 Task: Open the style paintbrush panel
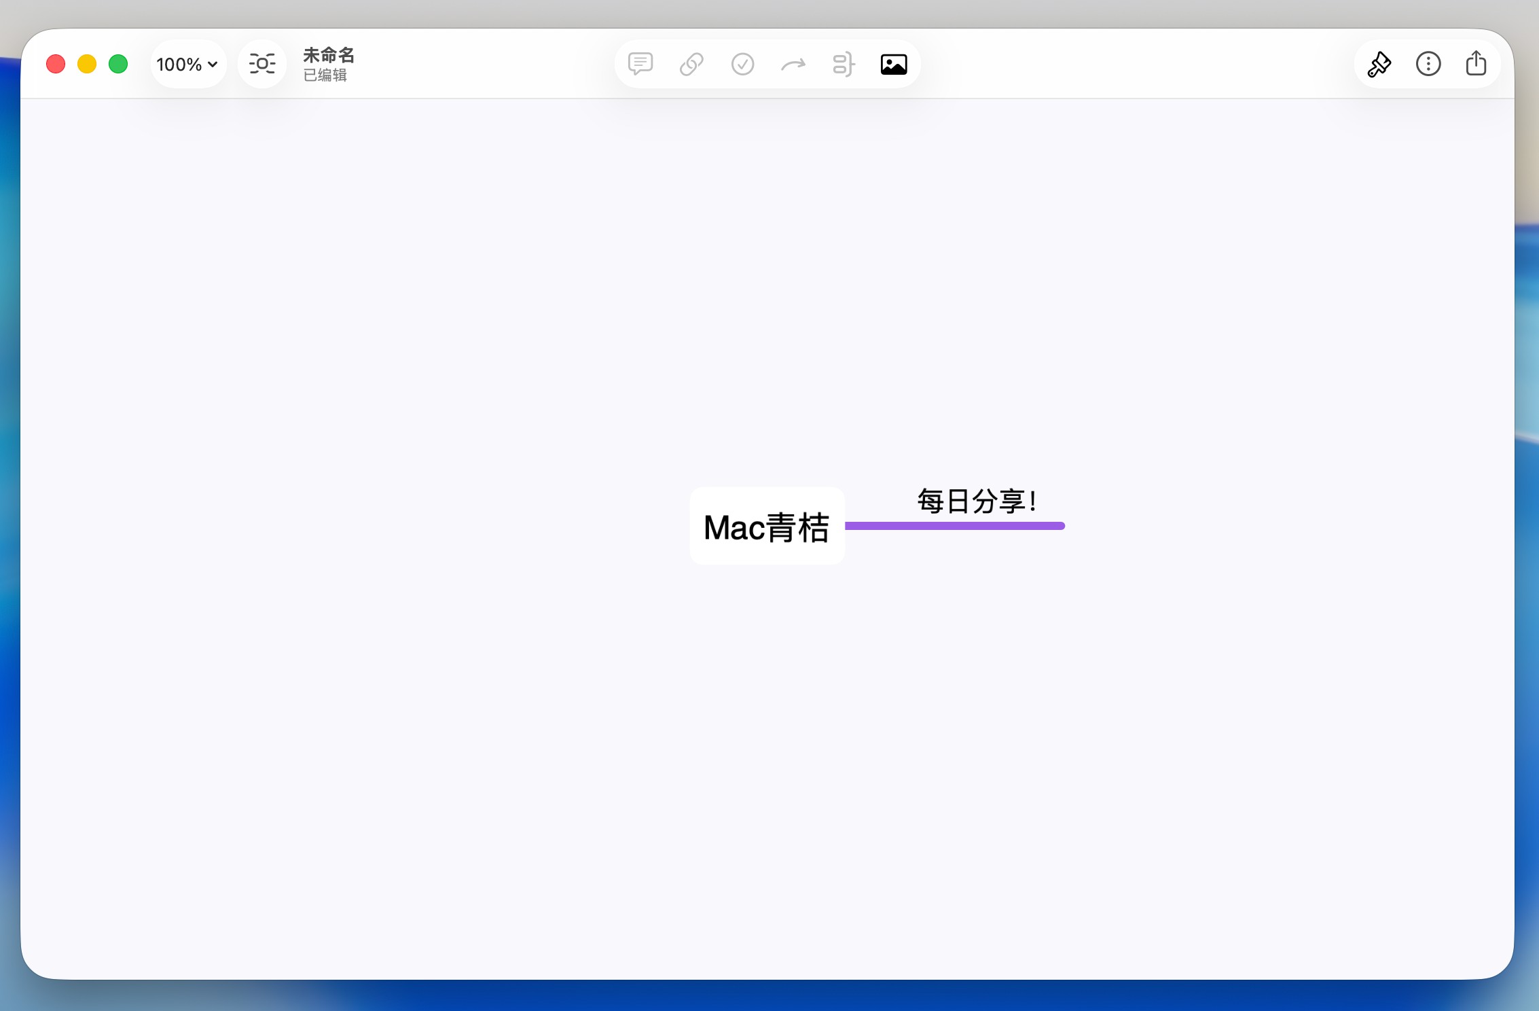point(1379,64)
